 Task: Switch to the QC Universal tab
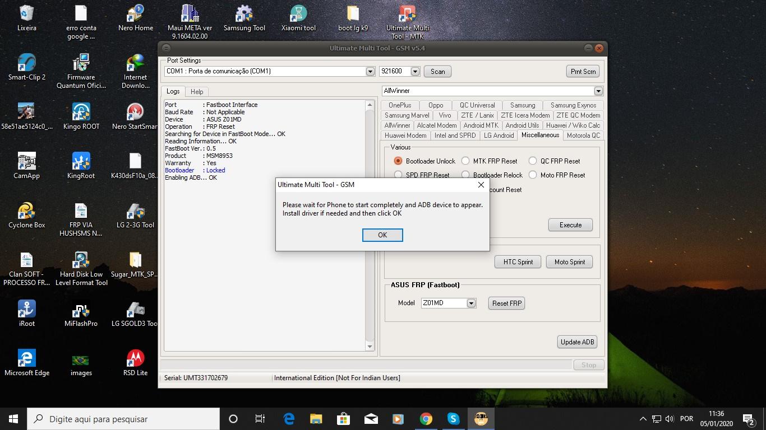click(477, 105)
